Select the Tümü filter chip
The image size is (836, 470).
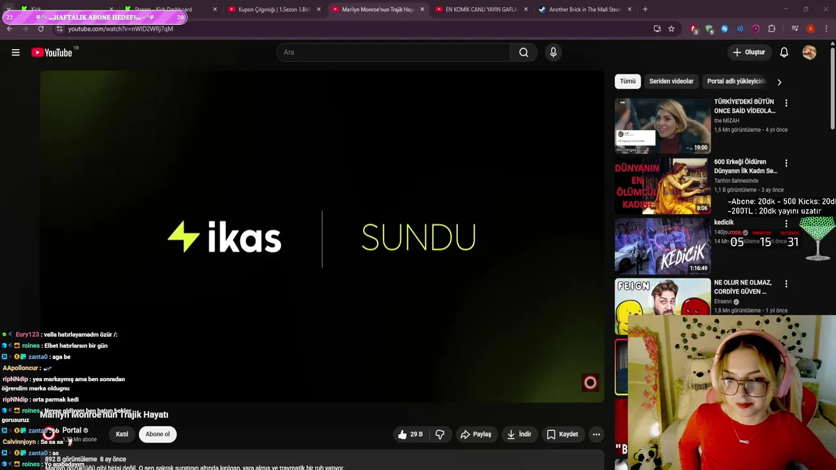(628, 81)
